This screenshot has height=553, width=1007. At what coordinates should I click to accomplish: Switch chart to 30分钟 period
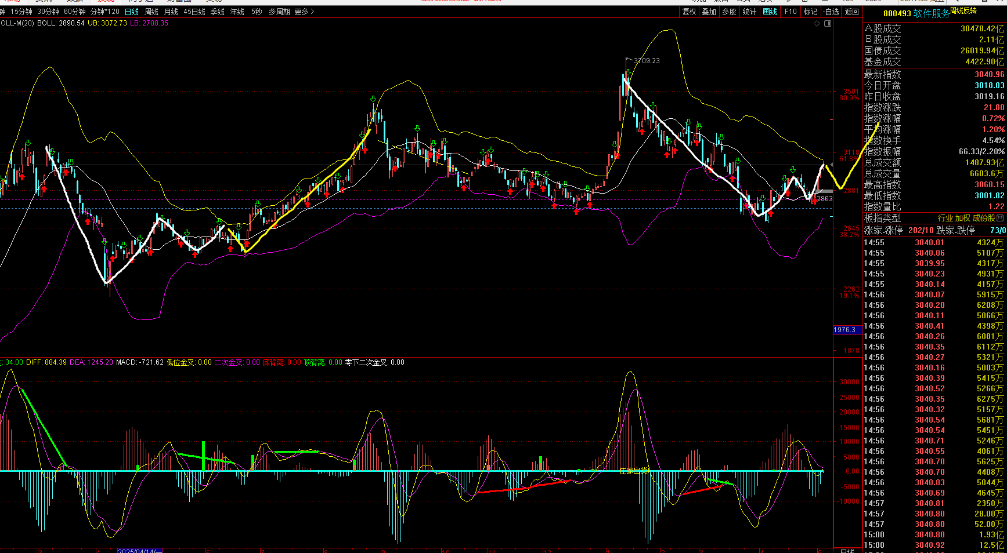tap(48, 12)
